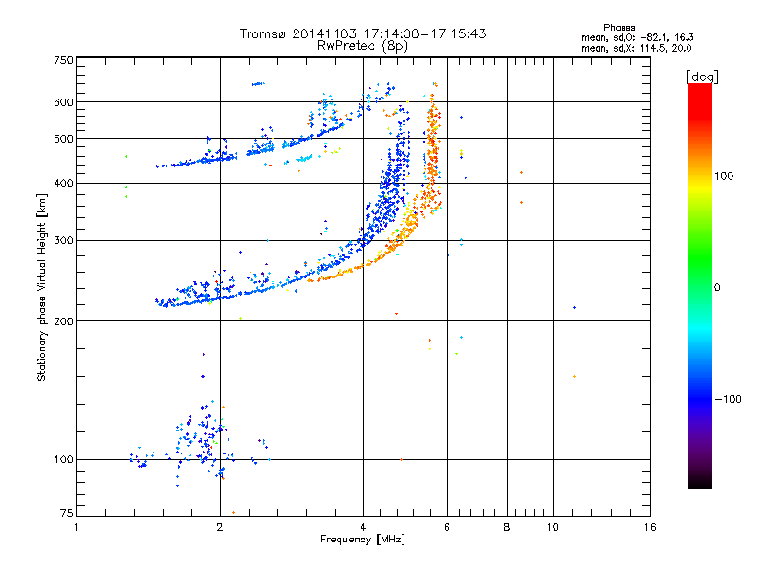Viewport: 765px width, 574px height.
Task: Click the 4 MHz x-axis tick label
Action: point(363,527)
